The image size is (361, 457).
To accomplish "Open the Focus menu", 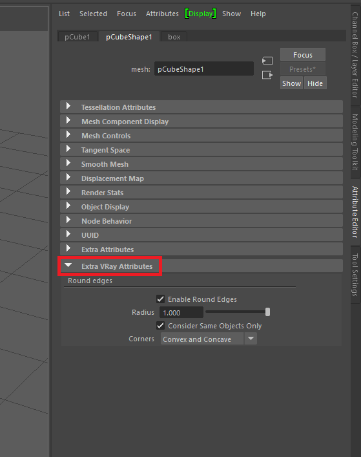I will [127, 14].
